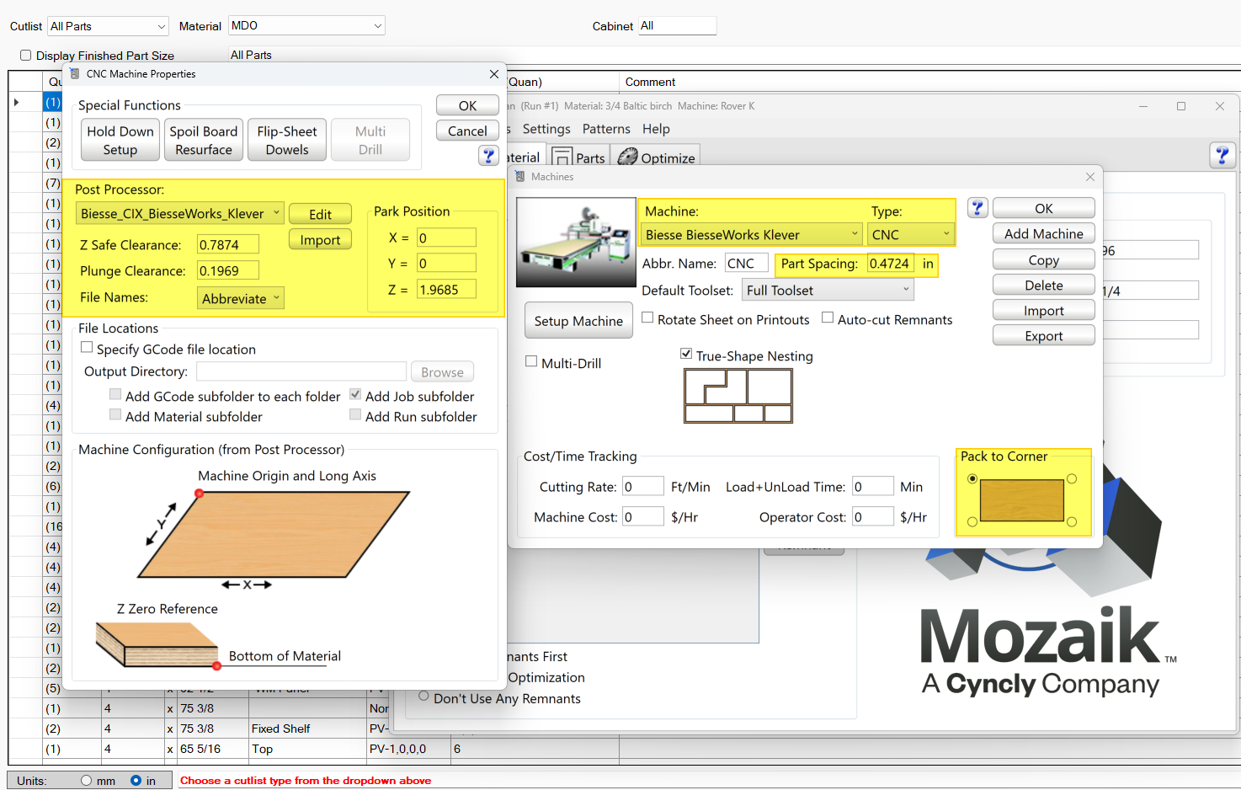1241x790 pixels.
Task: Click the CNC machine photo thumbnail
Action: tap(576, 243)
